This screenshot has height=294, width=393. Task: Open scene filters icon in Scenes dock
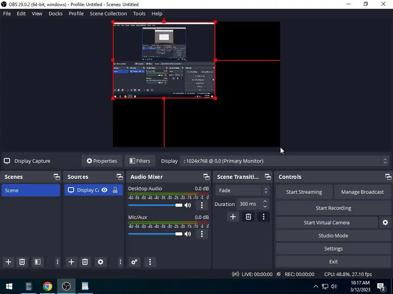pos(38,262)
